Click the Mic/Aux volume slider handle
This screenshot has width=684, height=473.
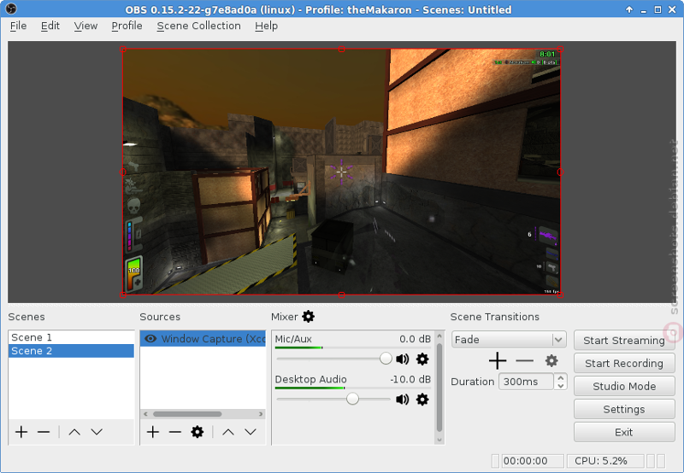click(386, 359)
